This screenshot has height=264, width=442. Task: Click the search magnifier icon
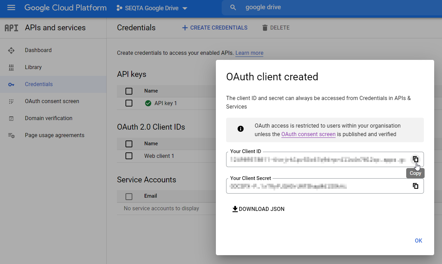pos(233,7)
